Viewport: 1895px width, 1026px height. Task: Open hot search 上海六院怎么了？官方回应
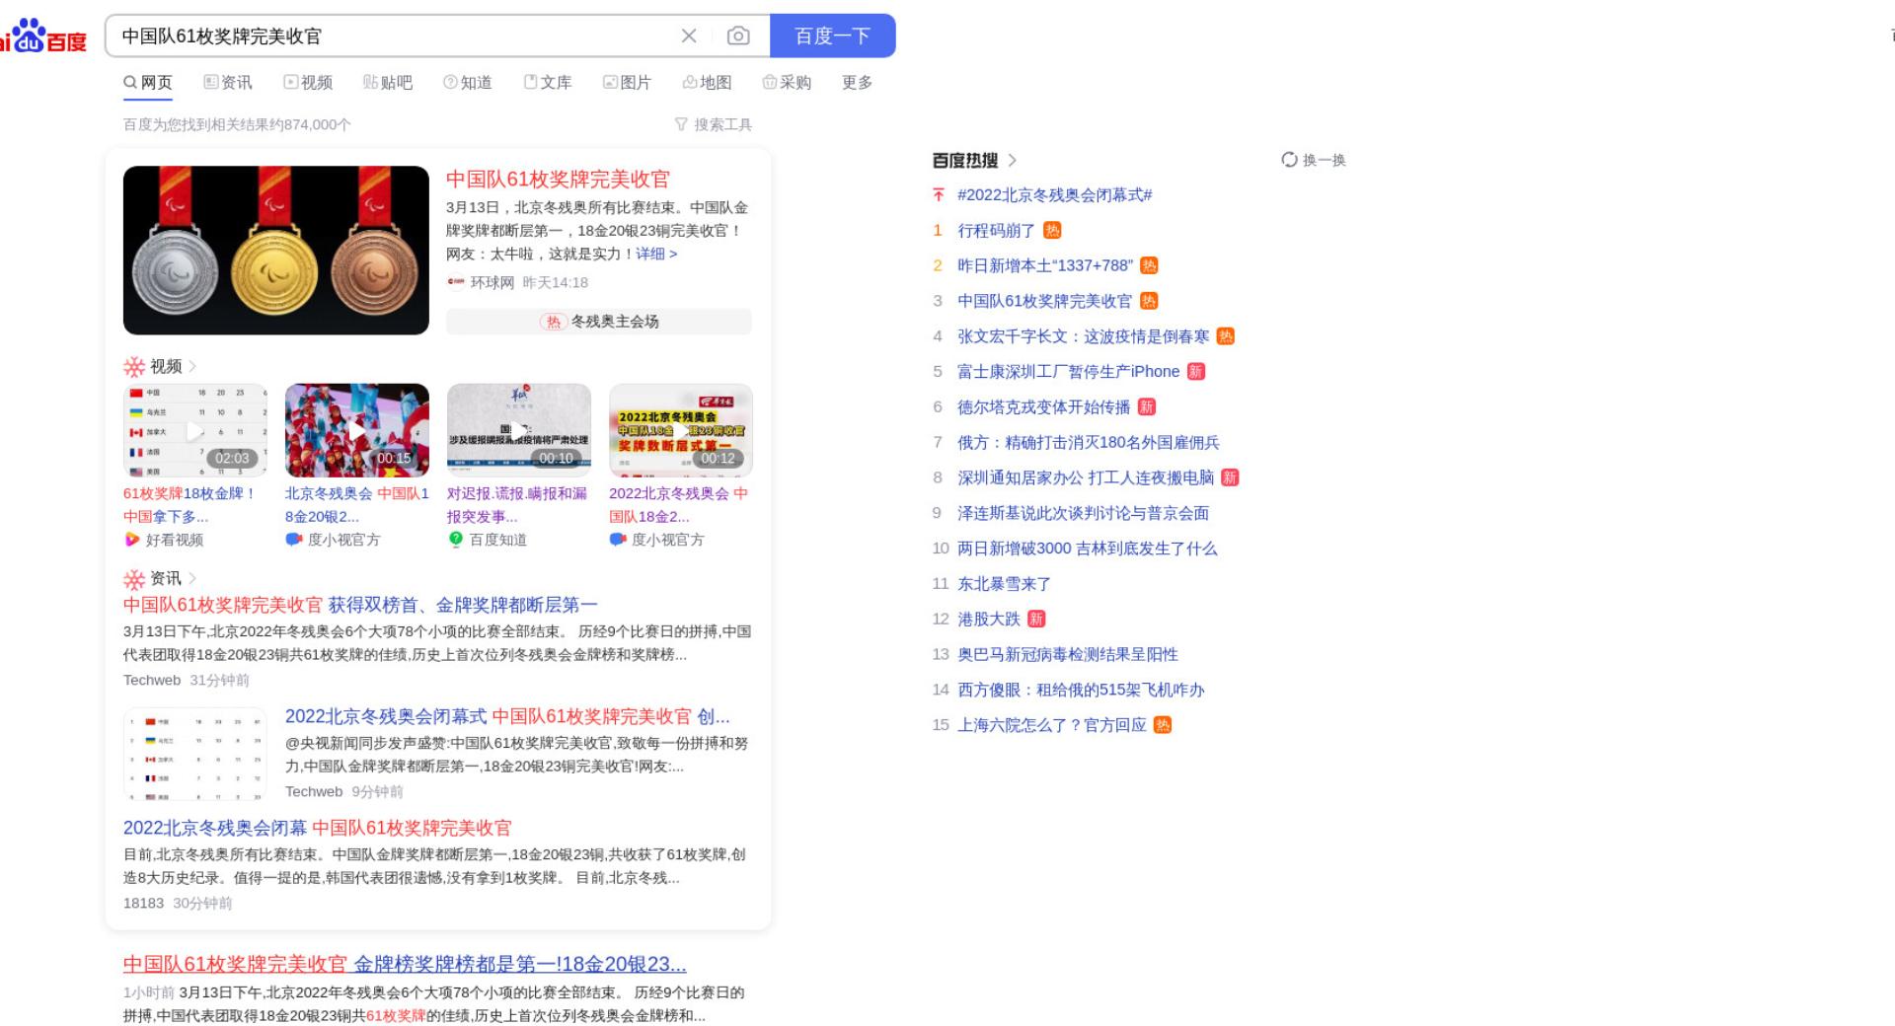[x=1052, y=725]
